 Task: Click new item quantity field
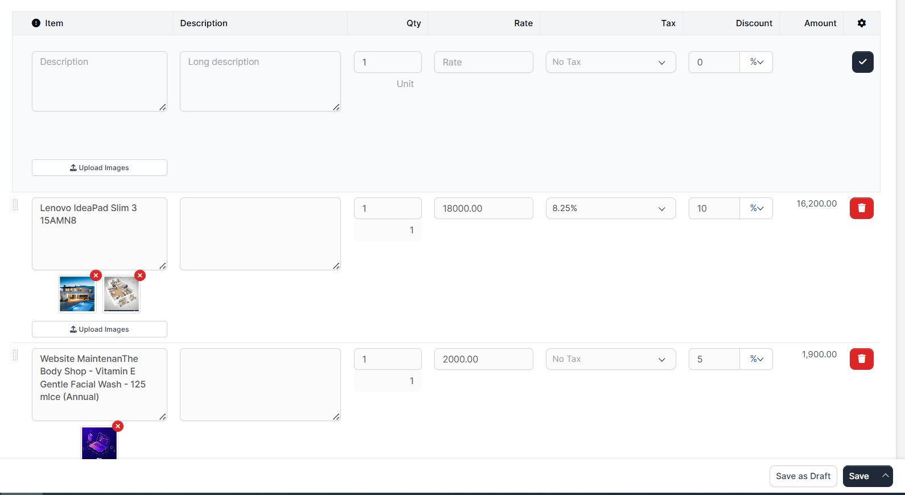388,62
